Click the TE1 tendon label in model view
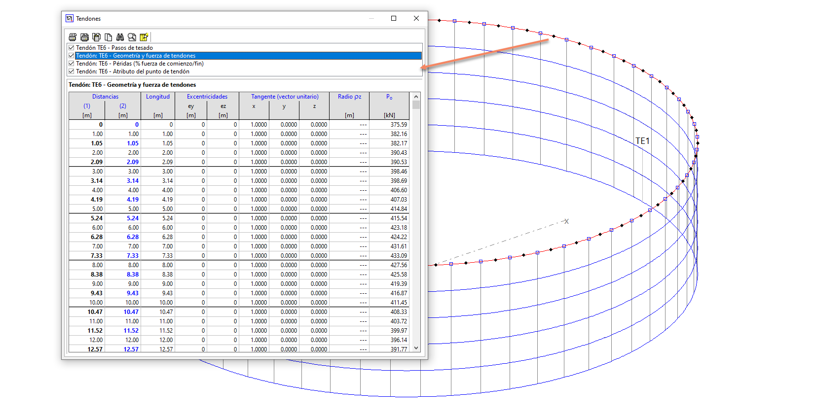814x416 pixels. [642, 141]
